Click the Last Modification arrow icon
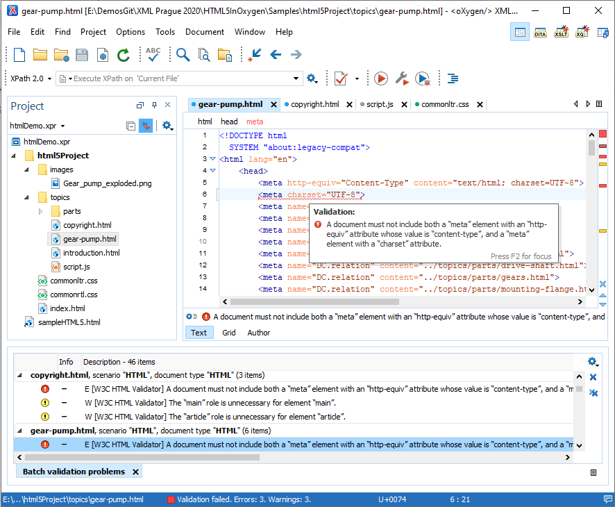The width and height of the screenshot is (615, 507). coord(255,55)
